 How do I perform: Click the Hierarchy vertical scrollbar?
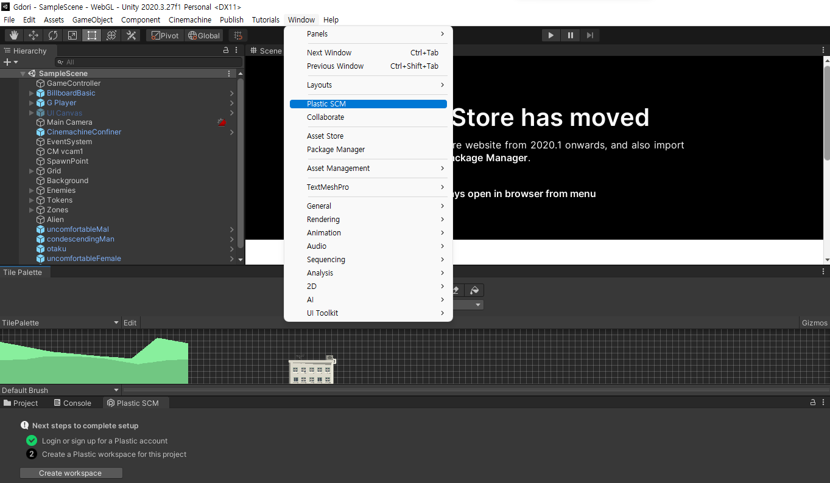[241, 162]
